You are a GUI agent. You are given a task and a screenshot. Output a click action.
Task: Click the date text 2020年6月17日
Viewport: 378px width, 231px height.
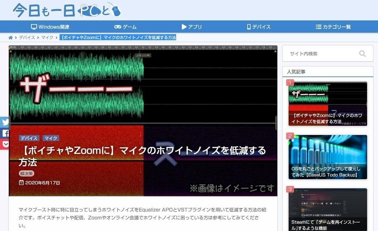tap(43, 183)
